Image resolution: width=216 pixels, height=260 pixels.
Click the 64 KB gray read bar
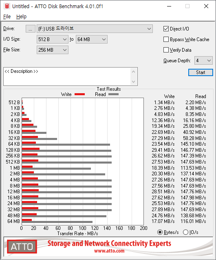pyautogui.click(x=66, y=145)
